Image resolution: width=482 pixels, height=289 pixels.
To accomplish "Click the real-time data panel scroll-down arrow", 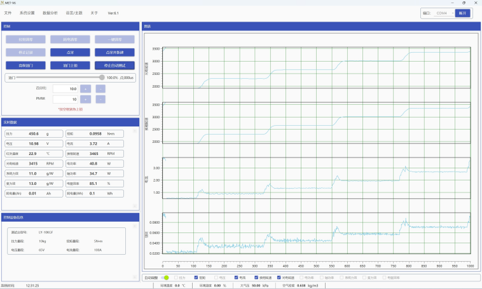I will click(135, 206).
